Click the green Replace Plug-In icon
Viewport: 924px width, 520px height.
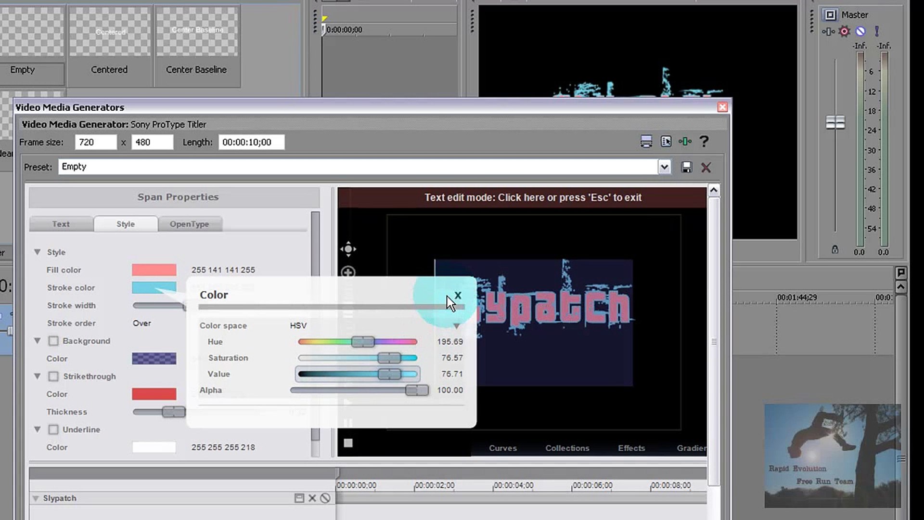coord(685,142)
